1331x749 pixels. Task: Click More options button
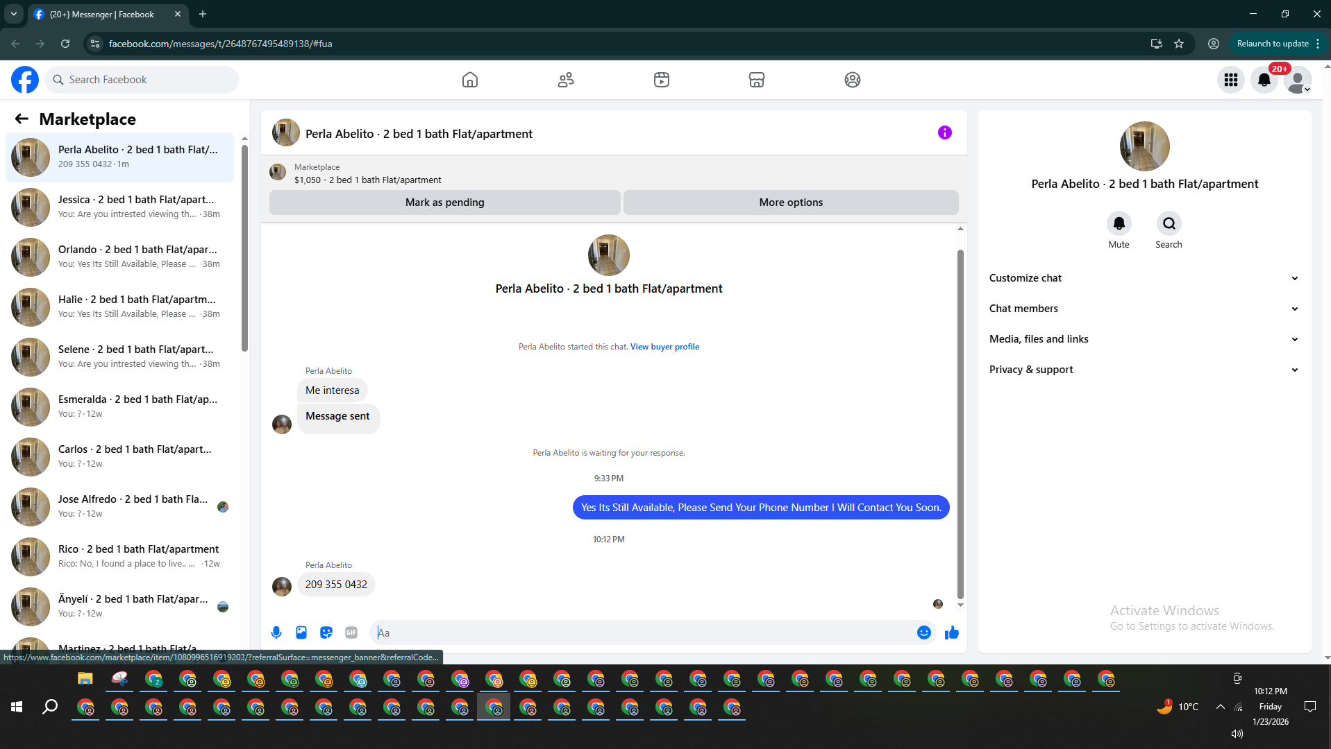pyautogui.click(x=791, y=203)
